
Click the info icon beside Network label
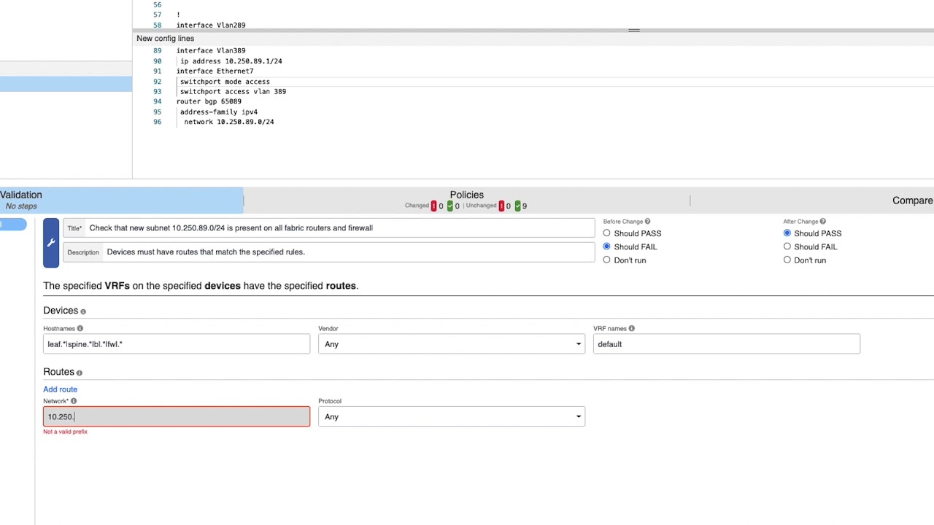(74, 401)
